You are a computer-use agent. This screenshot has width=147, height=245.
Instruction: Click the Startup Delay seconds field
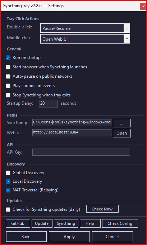(49, 104)
